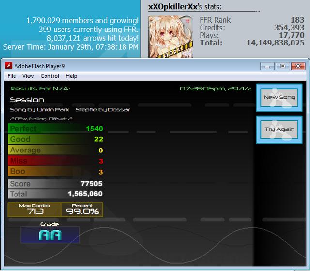Open the Control menu
This screenshot has height=271, width=310.
click(x=49, y=76)
